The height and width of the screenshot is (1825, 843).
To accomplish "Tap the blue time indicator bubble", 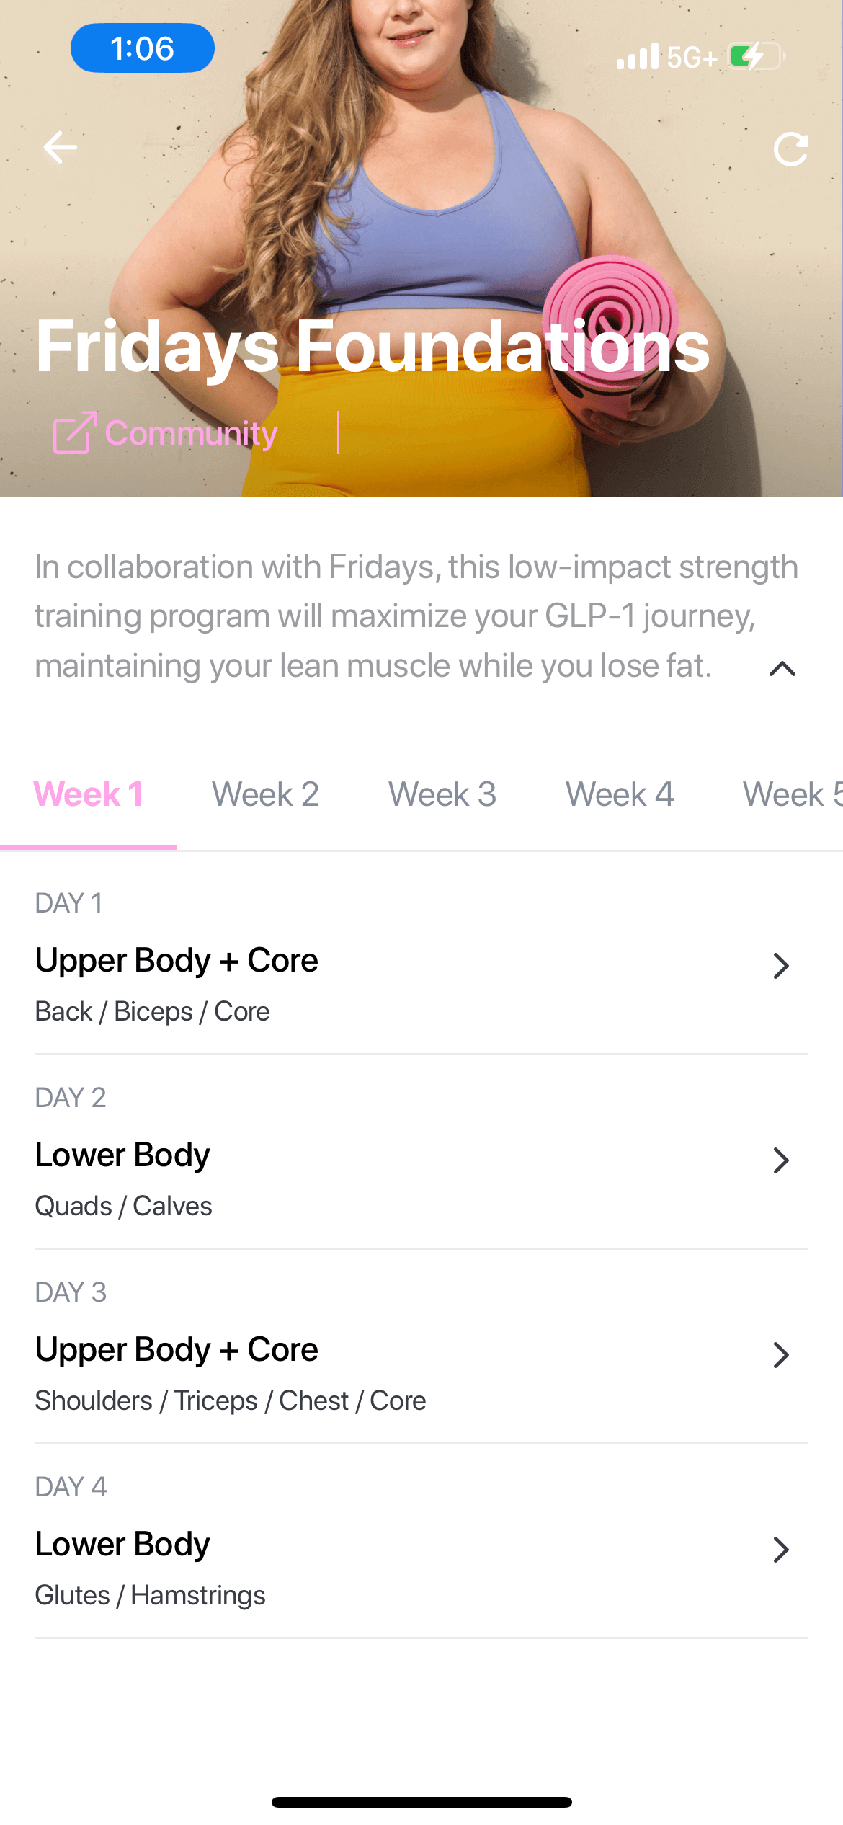I will [x=142, y=48].
